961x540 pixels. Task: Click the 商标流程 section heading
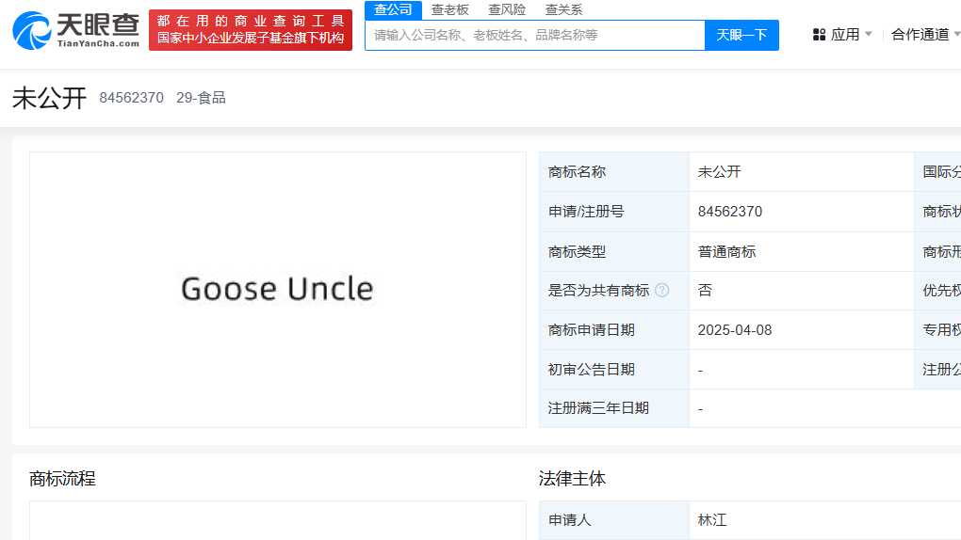(x=62, y=479)
